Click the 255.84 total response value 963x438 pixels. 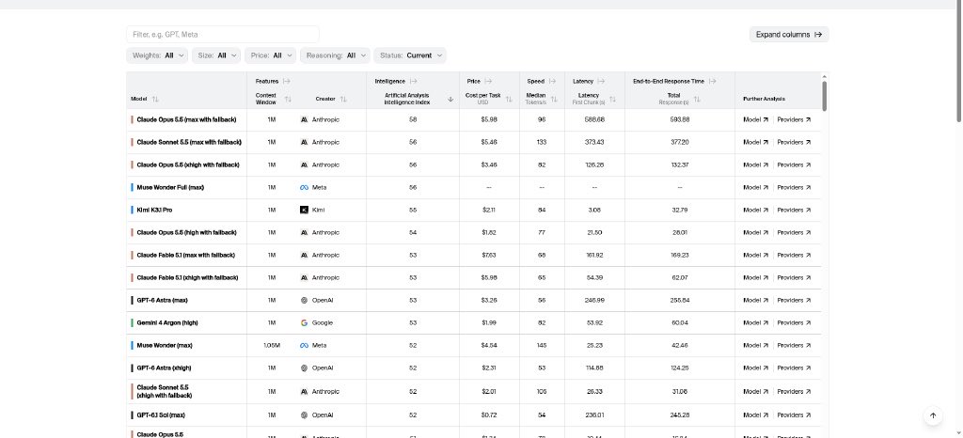tap(680, 300)
